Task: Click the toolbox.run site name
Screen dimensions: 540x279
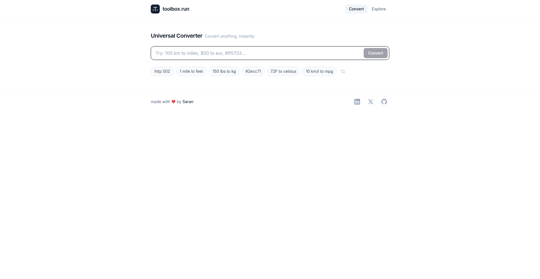Action: click(176, 9)
